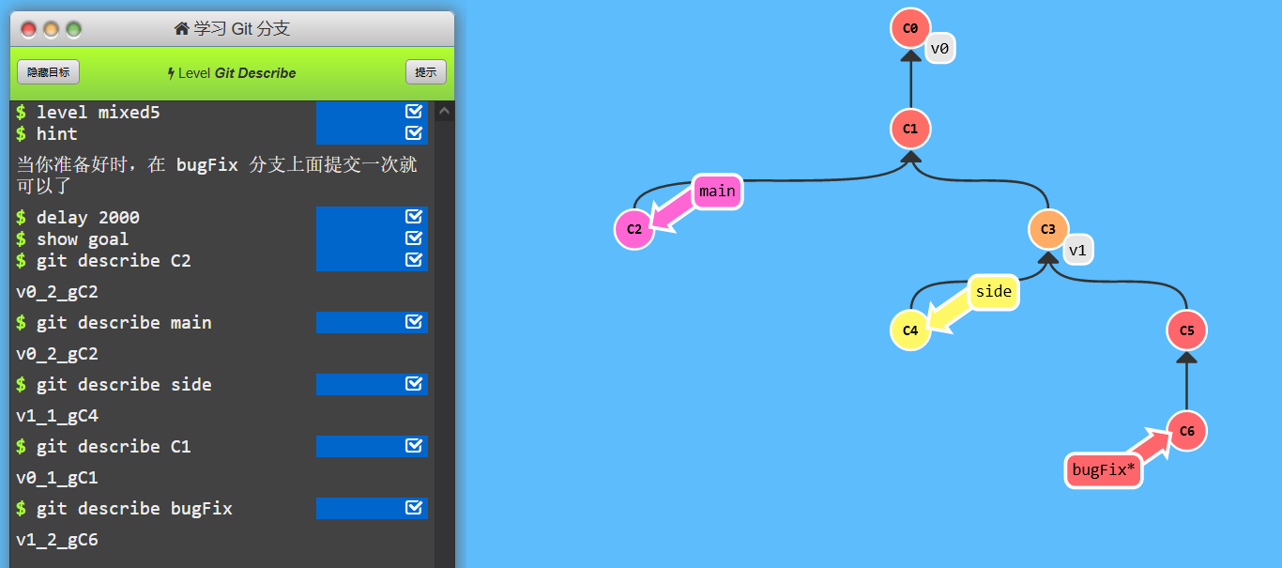Select the C1 commit node

pyautogui.click(x=909, y=129)
